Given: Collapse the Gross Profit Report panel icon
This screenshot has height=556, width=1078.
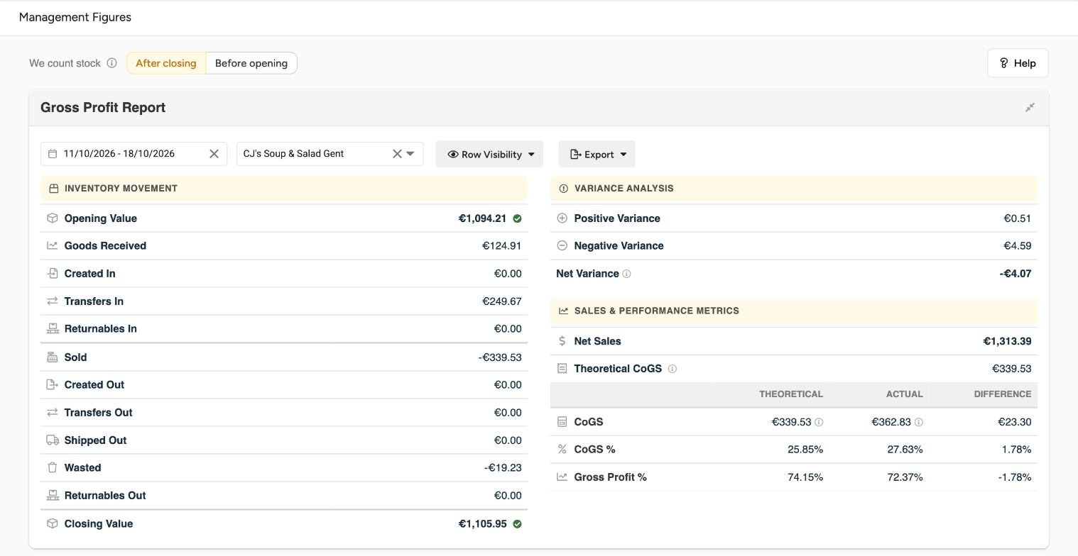Looking at the screenshot, I should click(x=1030, y=108).
